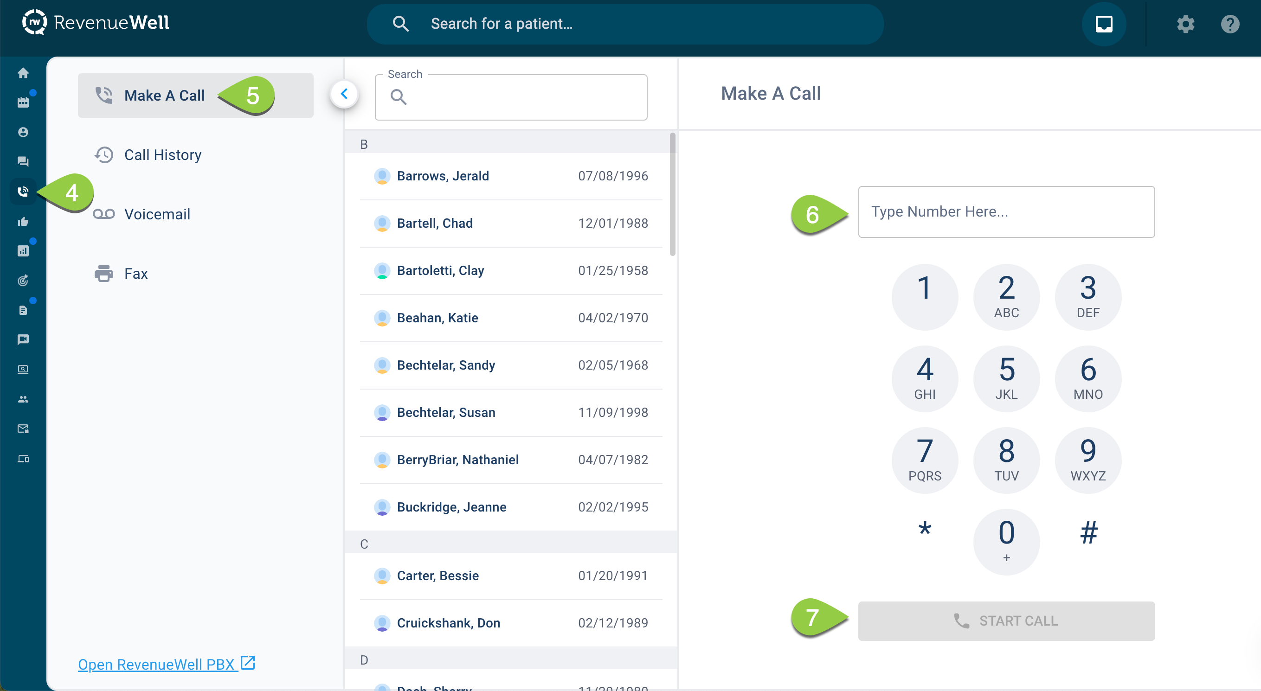Screen dimensions: 1261x691
Task: Select patient Bartoletti, Clay
Action: [441, 271]
